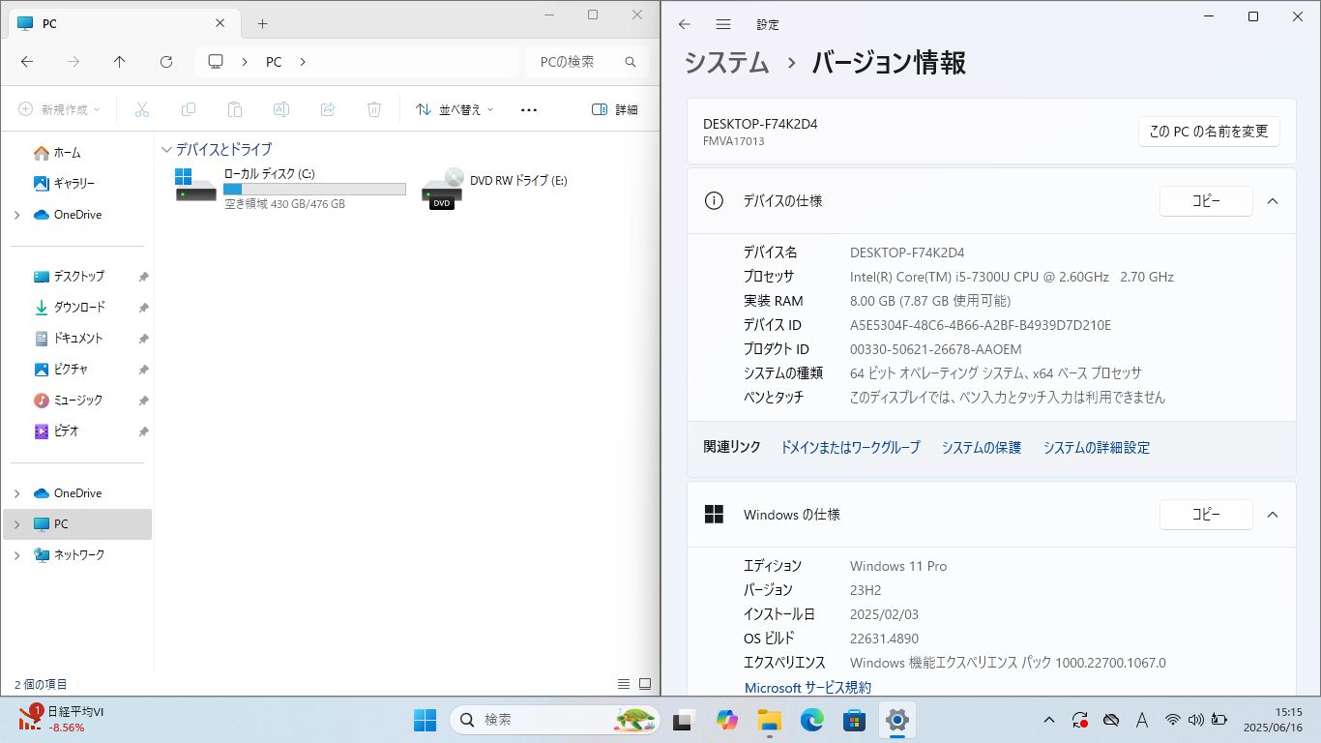This screenshot has width=1321, height=743.
Task: Close the PC tab in File Explorer
Action: (220, 23)
